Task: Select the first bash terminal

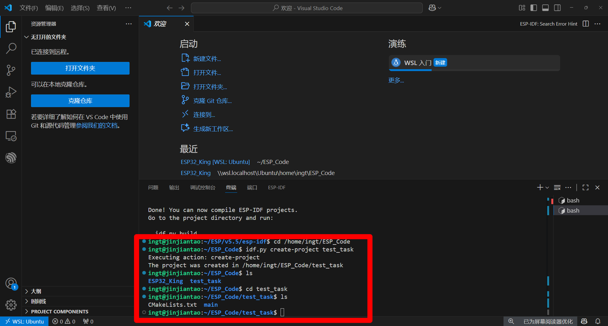Action: tap(581, 200)
